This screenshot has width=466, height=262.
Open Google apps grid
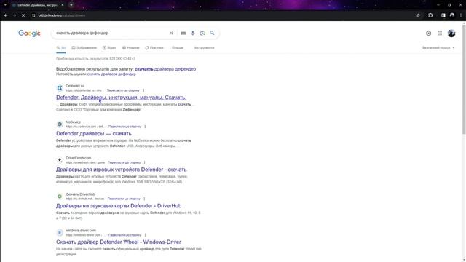click(440, 33)
